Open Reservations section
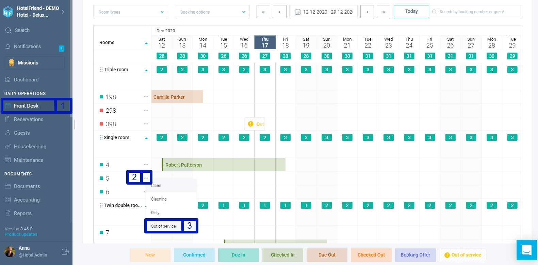This screenshot has width=538, height=265. (29, 119)
